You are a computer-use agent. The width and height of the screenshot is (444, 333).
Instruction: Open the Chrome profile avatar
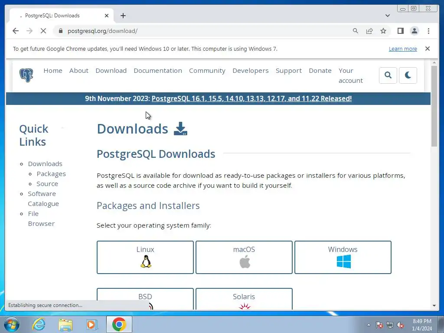coord(414,31)
